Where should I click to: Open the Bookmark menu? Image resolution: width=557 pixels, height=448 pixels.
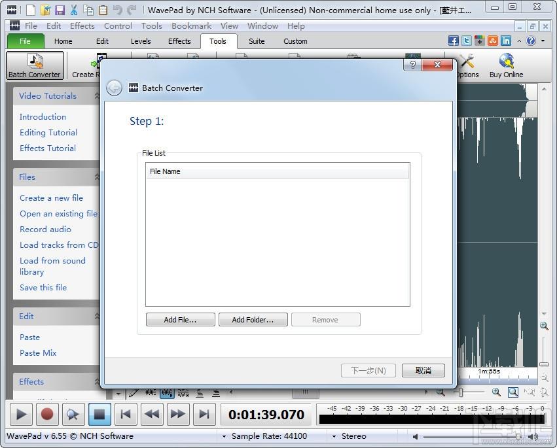192,26
